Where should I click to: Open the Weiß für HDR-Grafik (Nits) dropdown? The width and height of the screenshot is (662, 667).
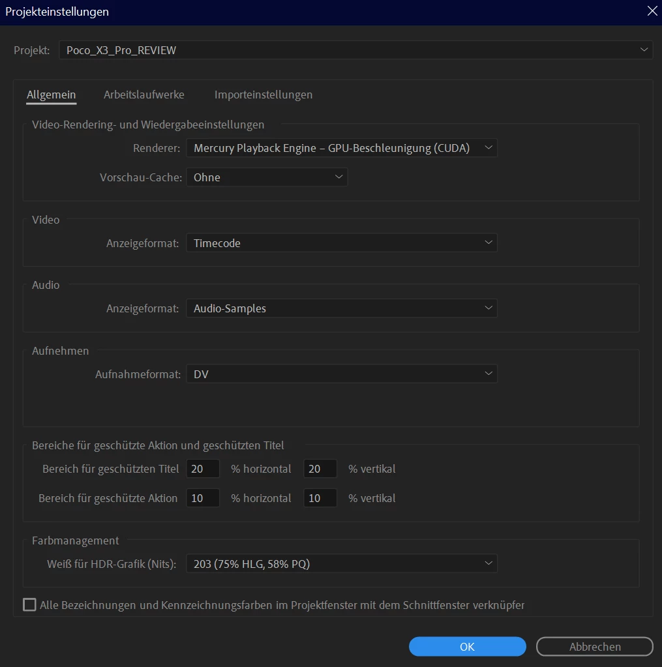[x=342, y=563]
